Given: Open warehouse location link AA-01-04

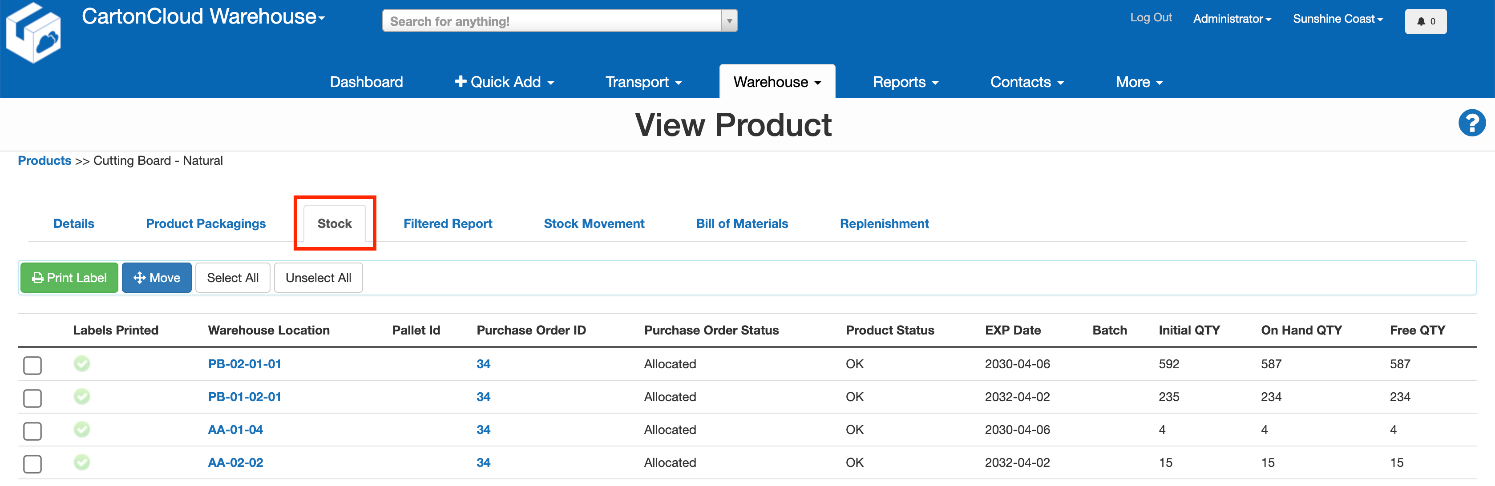Looking at the screenshot, I should click(x=235, y=430).
